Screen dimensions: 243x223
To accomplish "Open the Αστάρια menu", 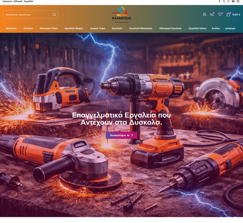I will (x=28, y=28).
